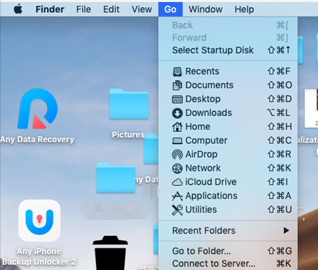Select the Computer label in Go menu
The image size is (318, 270).
[206, 141]
